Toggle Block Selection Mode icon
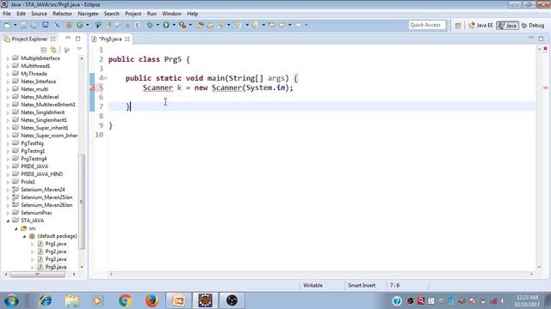The image size is (551, 309). click(127, 25)
